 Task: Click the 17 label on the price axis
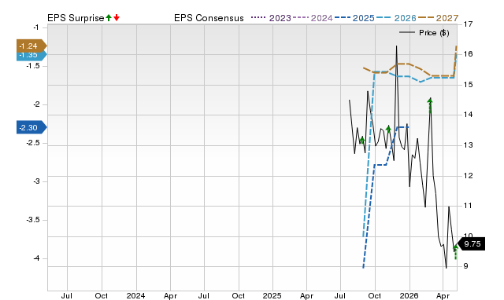[469, 24]
